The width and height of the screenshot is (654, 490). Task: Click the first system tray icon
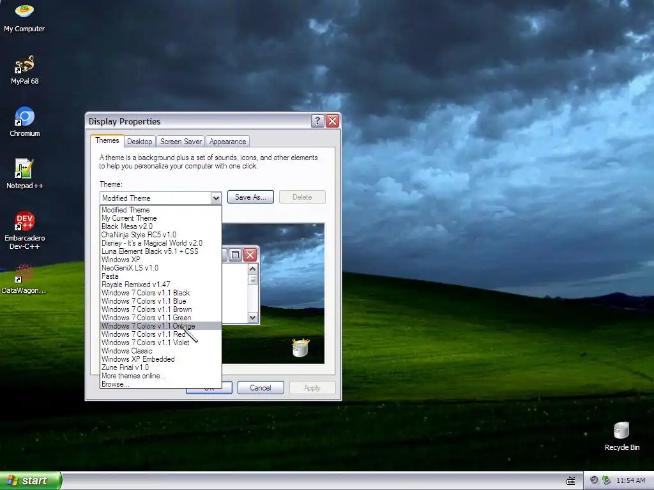pyautogui.click(x=594, y=480)
